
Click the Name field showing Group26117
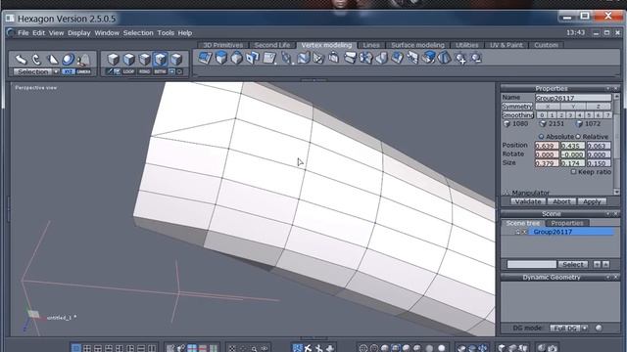[x=573, y=98]
